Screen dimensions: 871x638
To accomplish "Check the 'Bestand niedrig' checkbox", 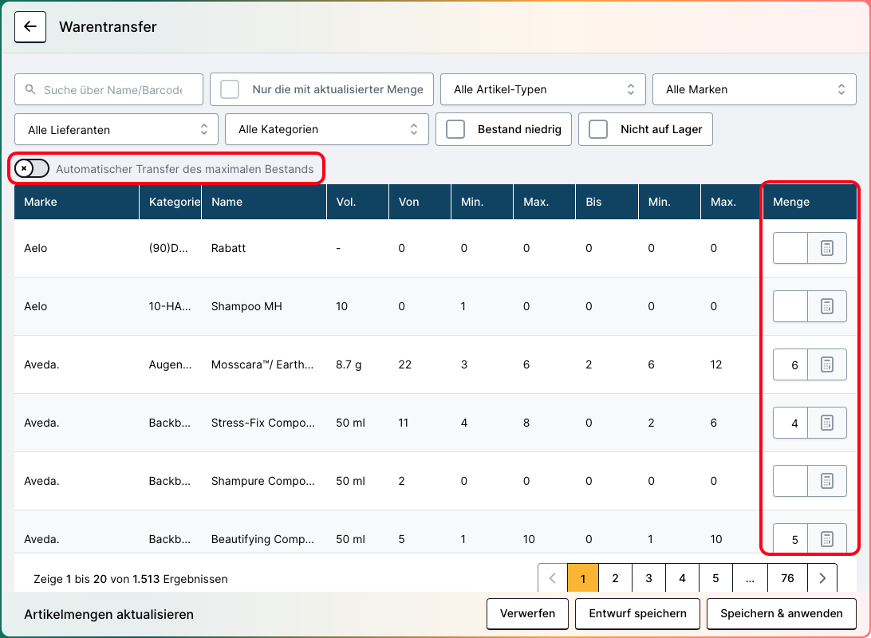I will 455,130.
